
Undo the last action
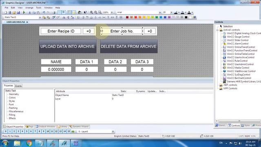point(44,13)
